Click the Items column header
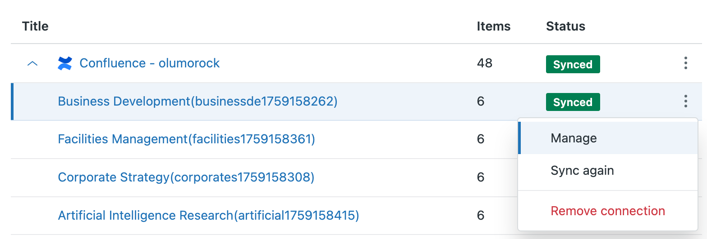This screenshot has height=239, width=707. [x=493, y=27]
